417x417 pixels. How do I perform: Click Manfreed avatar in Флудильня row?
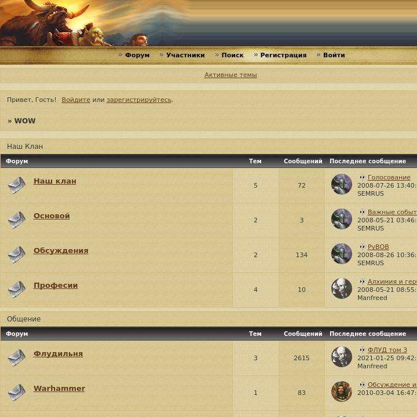(x=342, y=357)
